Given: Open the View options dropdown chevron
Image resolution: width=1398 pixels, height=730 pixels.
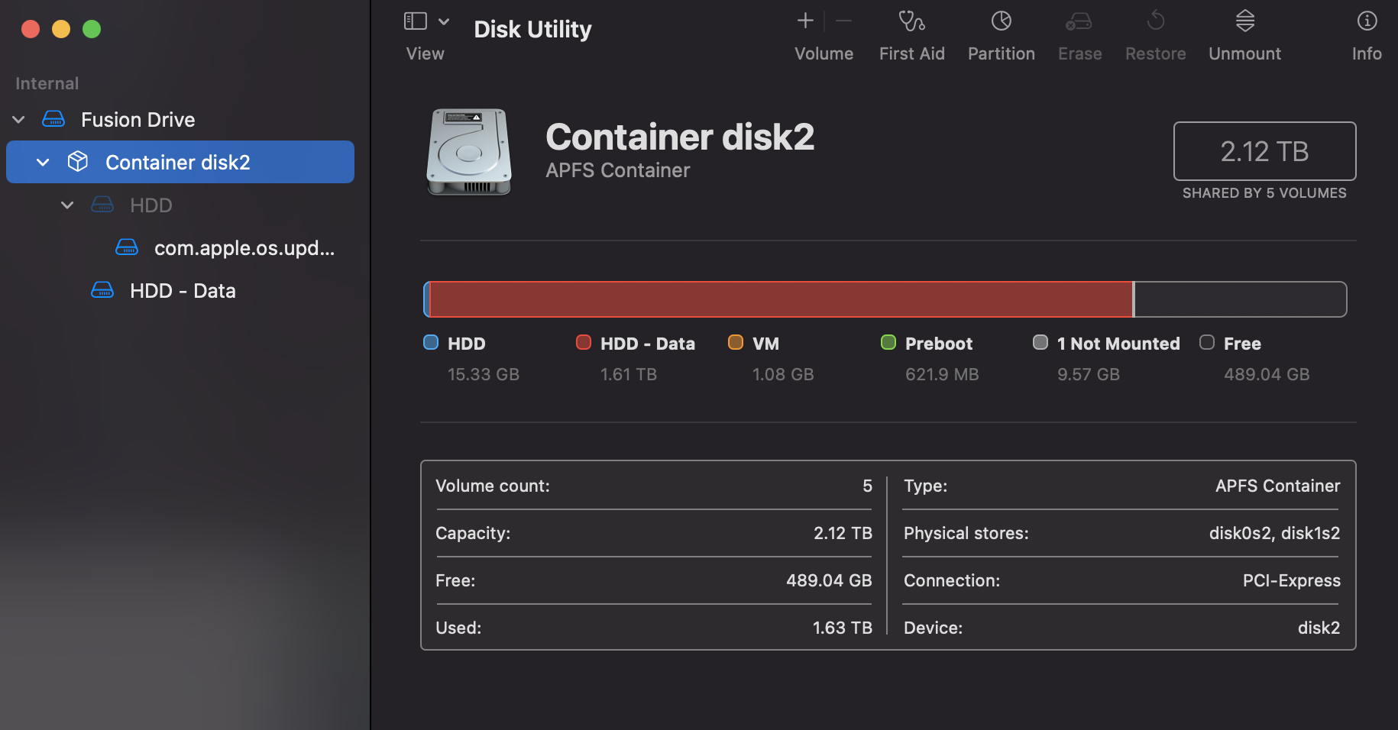Looking at the screenshot, I should coord(444,21).
